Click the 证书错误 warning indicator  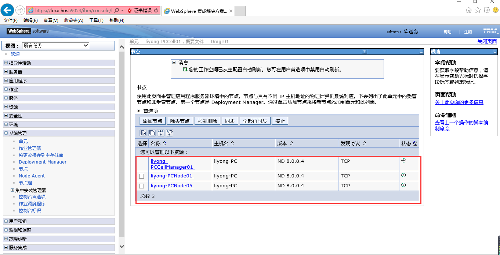click(x=140, y=11)
